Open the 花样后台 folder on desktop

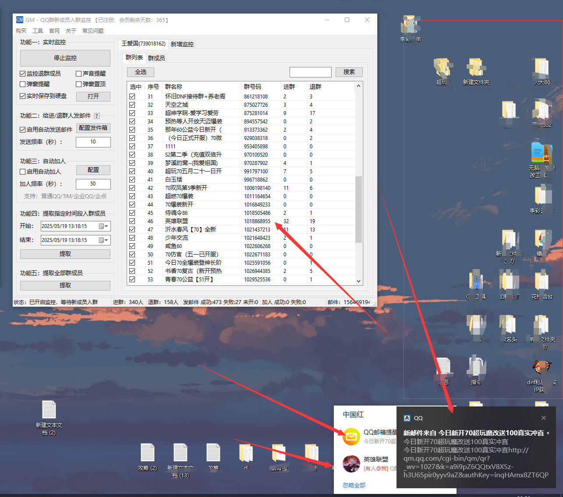click(x=542, y=285)
